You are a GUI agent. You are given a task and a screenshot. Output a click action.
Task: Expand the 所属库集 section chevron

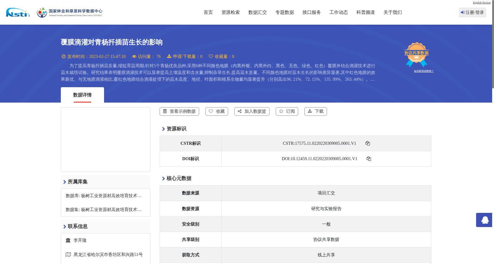pos(65,182)
